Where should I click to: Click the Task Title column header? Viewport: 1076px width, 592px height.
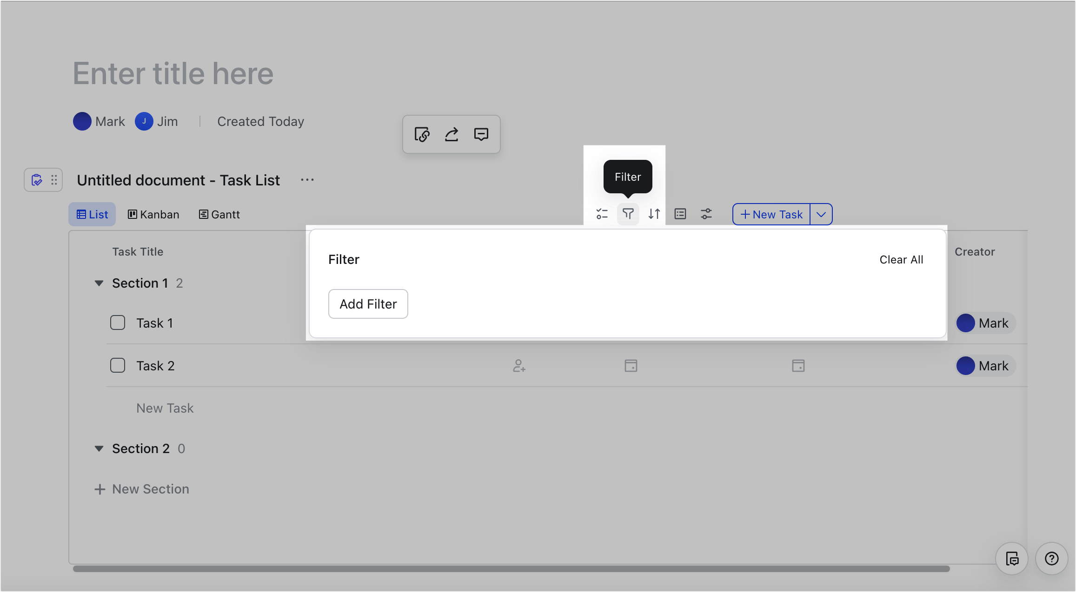pos(138,252)
